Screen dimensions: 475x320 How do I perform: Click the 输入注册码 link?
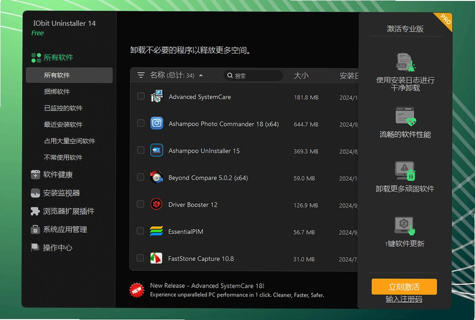click(404, 299)
